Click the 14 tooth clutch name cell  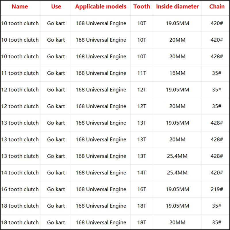20,172
